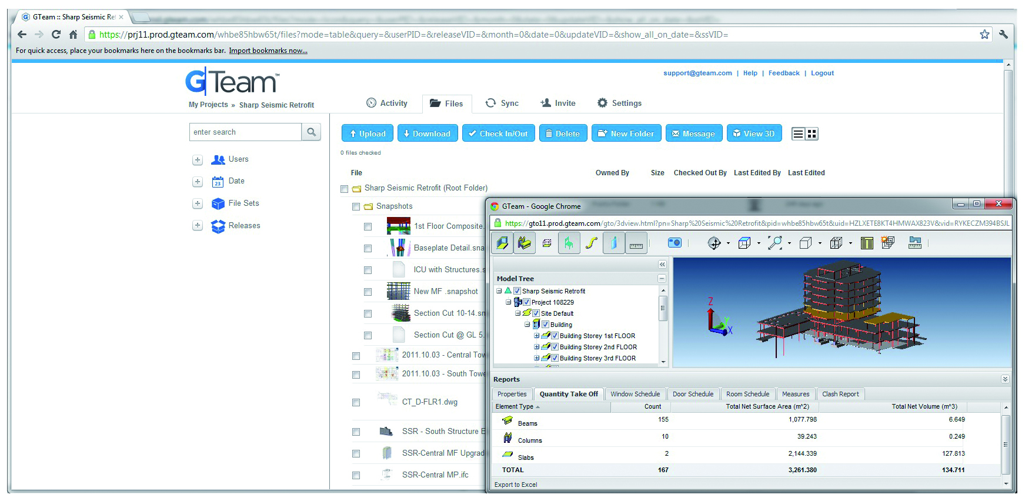Collapse the Model Tree panel minus button
This screenshot has width=1025, height=501.
pyautogui.click(x=662, y=279)
